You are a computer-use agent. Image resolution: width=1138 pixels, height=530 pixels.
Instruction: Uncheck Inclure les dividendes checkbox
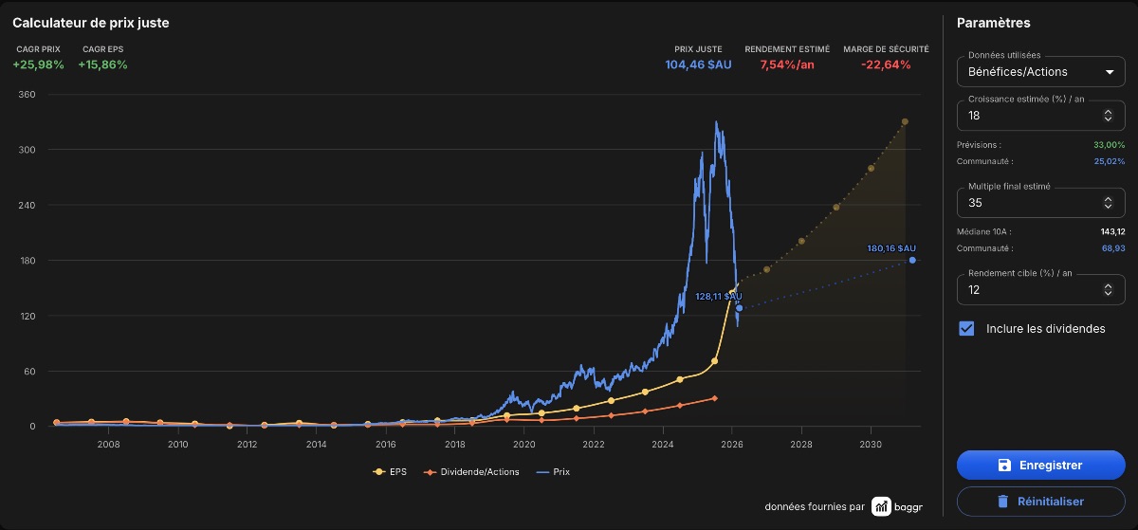[967, 329]
